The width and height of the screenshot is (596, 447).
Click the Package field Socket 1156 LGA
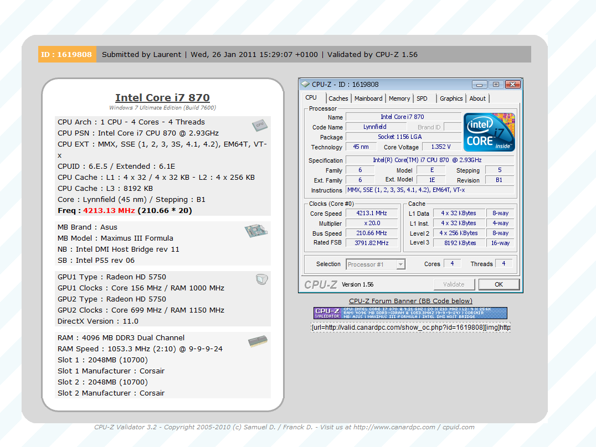click(403, 137)
